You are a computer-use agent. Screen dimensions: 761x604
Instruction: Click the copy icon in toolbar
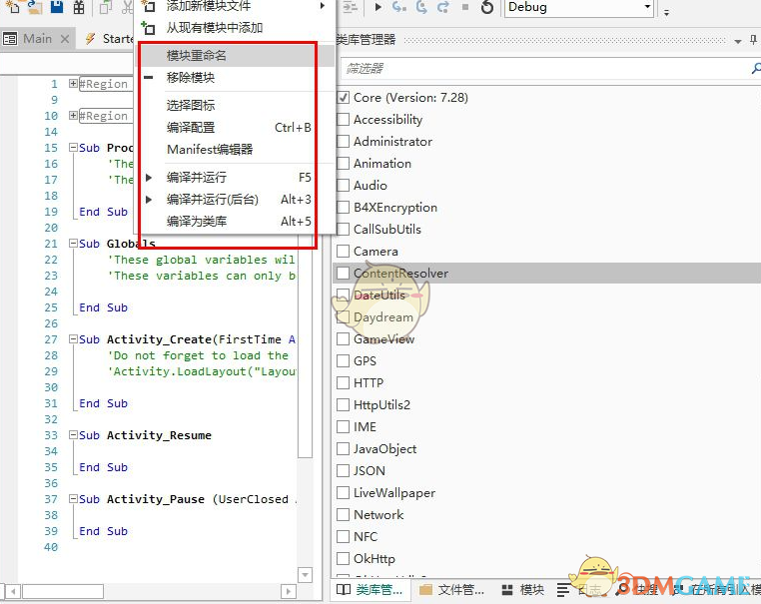tap(105, 7)
